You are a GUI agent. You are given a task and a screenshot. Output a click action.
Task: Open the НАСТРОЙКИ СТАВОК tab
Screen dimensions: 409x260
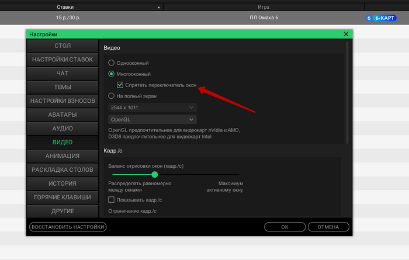pos(63,60)
